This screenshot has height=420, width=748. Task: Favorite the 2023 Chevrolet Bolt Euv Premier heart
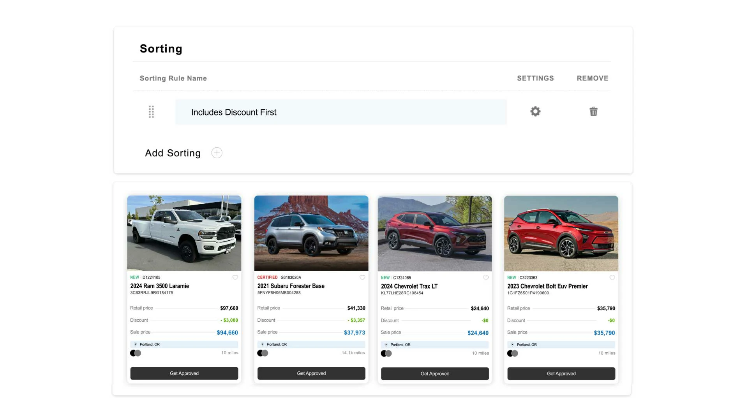(x=612, y=278)
